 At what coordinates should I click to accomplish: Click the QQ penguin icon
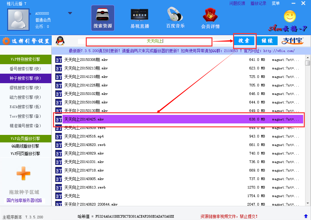[x=60, y=41]
